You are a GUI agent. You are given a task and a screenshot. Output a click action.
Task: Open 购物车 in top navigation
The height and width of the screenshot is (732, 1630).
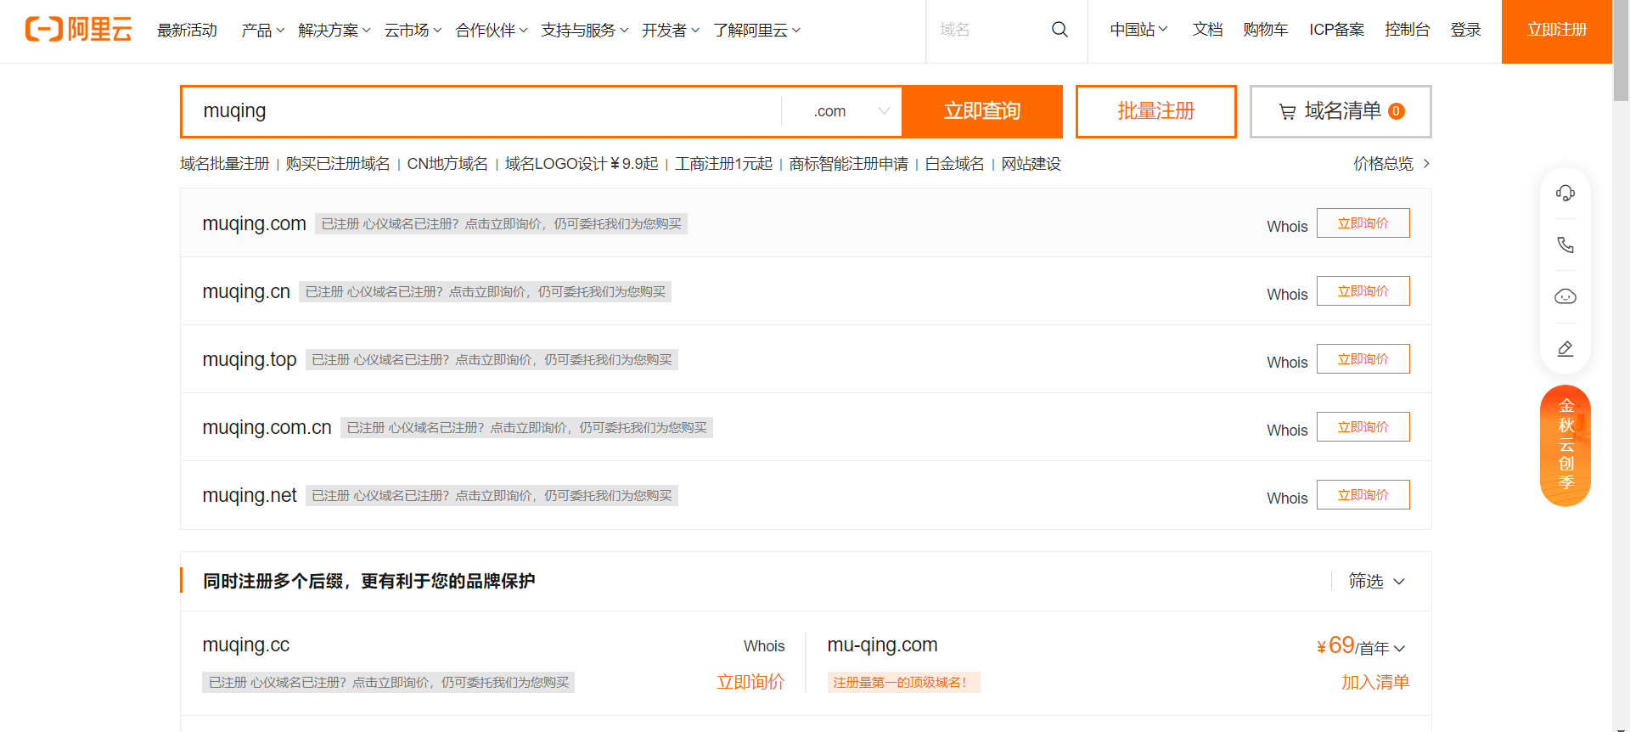point(1265,30)
